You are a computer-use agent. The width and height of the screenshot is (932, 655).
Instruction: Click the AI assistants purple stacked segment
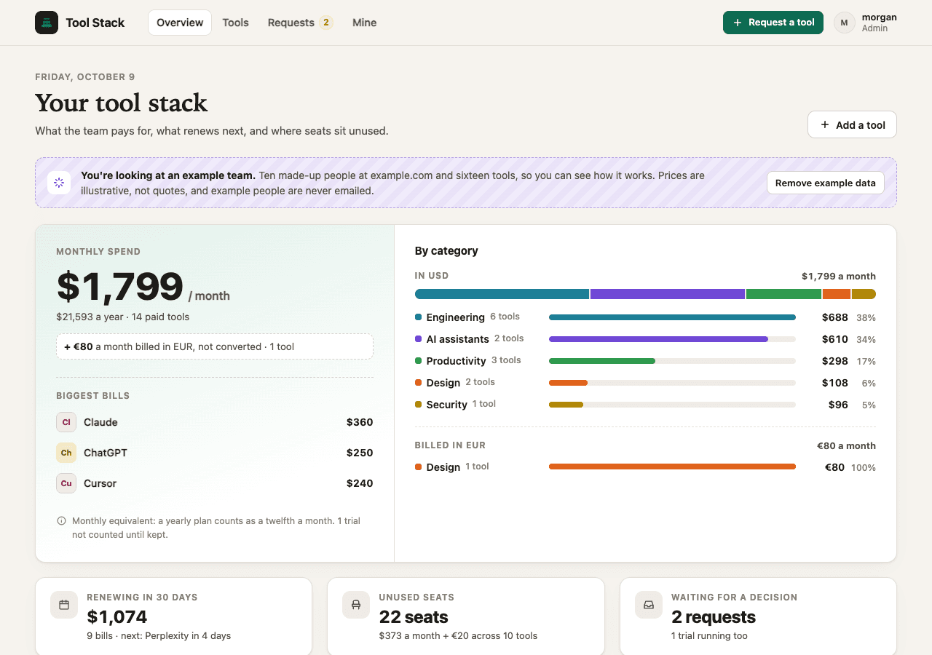tap(668, 294)
